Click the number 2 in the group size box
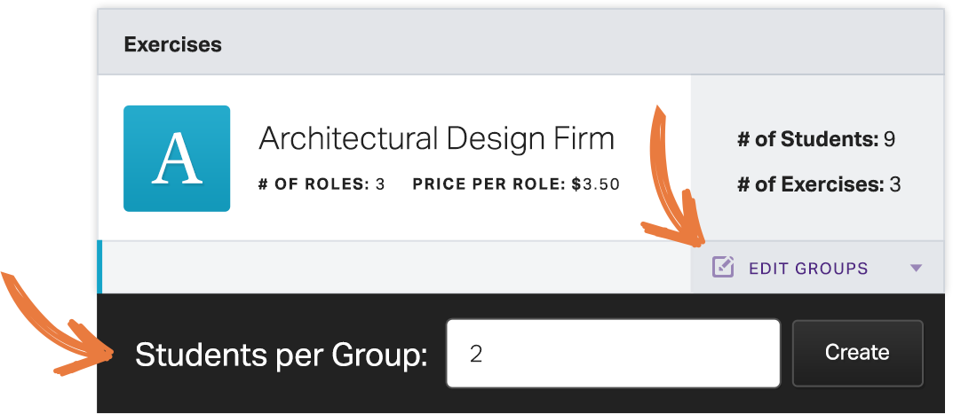This screenshot has width=953, height=414. click(476, 354)
